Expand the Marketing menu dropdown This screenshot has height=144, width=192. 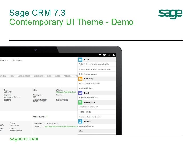click(x=18, y=60)
